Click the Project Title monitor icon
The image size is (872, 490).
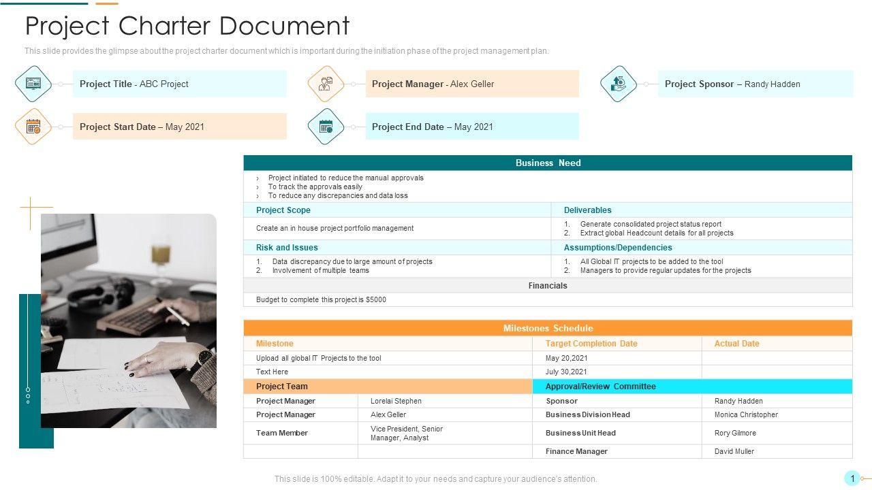pos(33,84)
